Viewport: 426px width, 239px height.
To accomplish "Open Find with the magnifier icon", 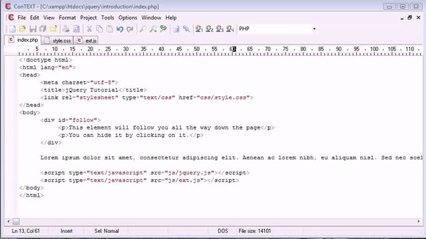I will [142, 29].
